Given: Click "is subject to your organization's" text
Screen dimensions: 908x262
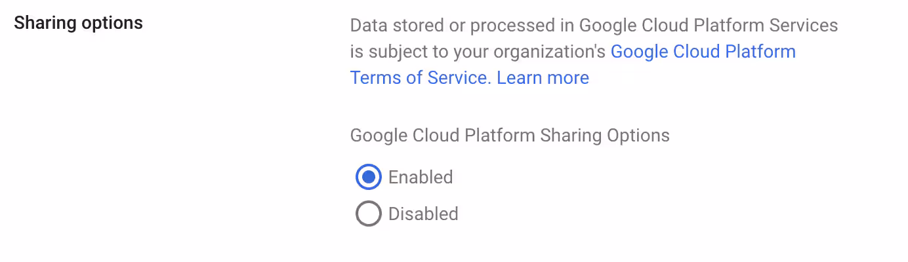Looking at the screenshot, I should pos(478,52).
